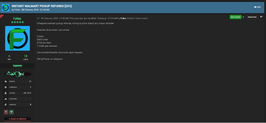Image resolution: width=266 pixels, height=123 pixels.
Task: Click the vouch count next to Add Vouch
Action: [243, 17]
